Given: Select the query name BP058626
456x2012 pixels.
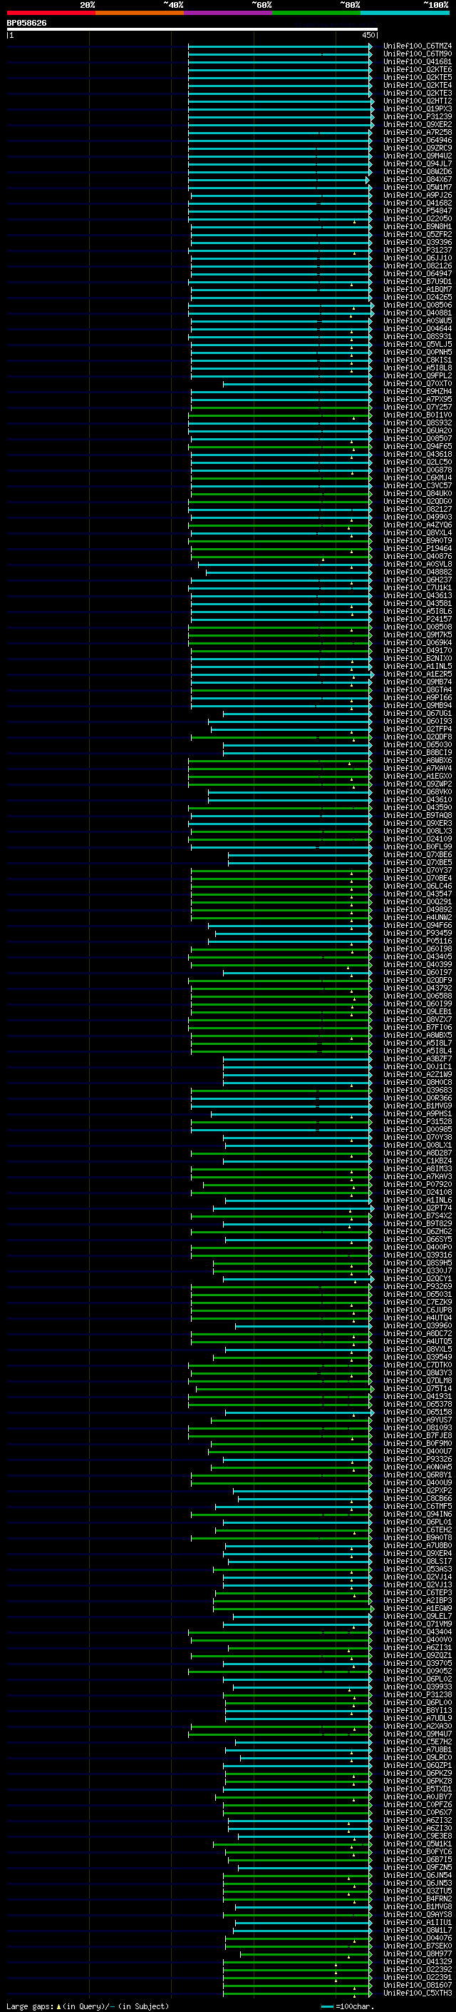Looking at the screenshot, I should (x=26, y=24).
